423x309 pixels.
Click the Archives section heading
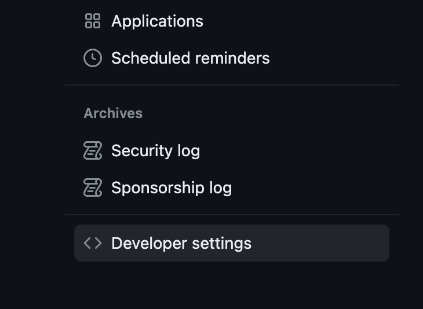pos(113,113)
